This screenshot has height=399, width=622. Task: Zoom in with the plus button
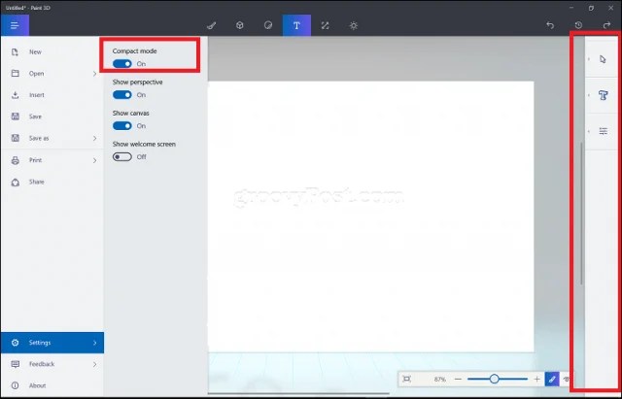click(x=536, y=380)
